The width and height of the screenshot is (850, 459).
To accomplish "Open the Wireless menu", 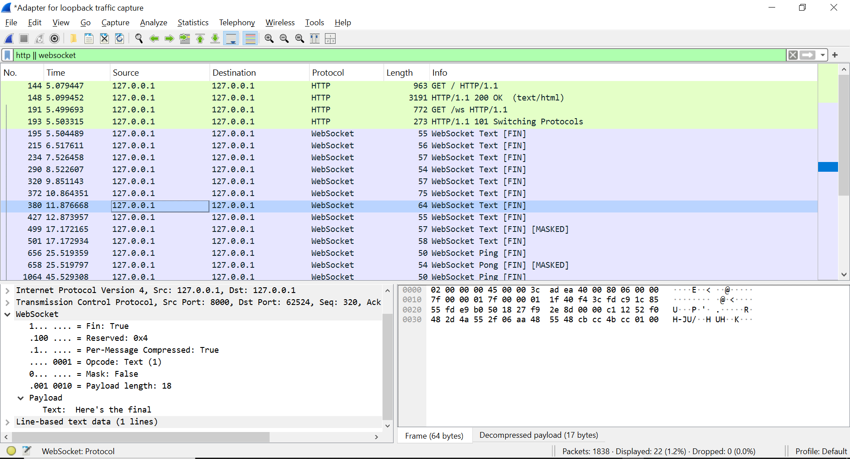I will [x=280, y=23].
